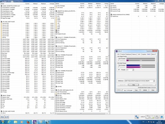Switch to the CPU tab in CPU-Z
165x124 pixels.
(119, 54)
